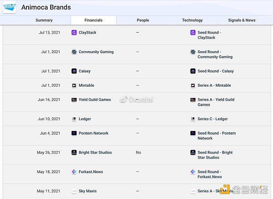Open the Bright Star Studios organization link

click(x=95, y=152)
